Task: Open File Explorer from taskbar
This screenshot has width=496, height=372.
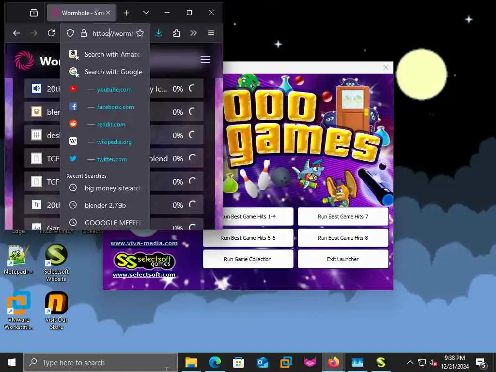Action: [191, 362]
